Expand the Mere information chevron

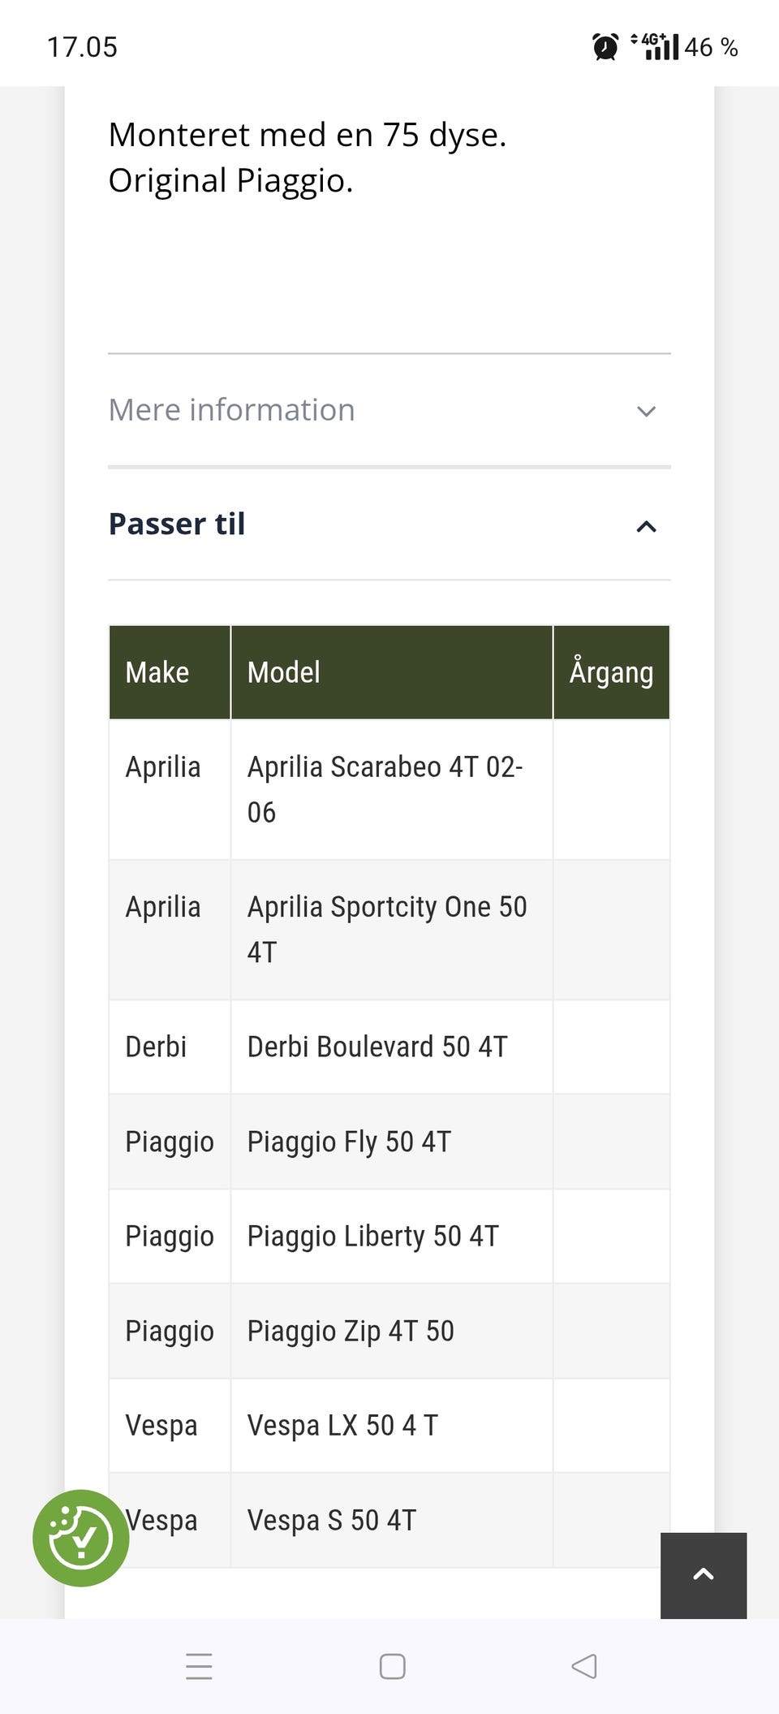pos(646,411)
